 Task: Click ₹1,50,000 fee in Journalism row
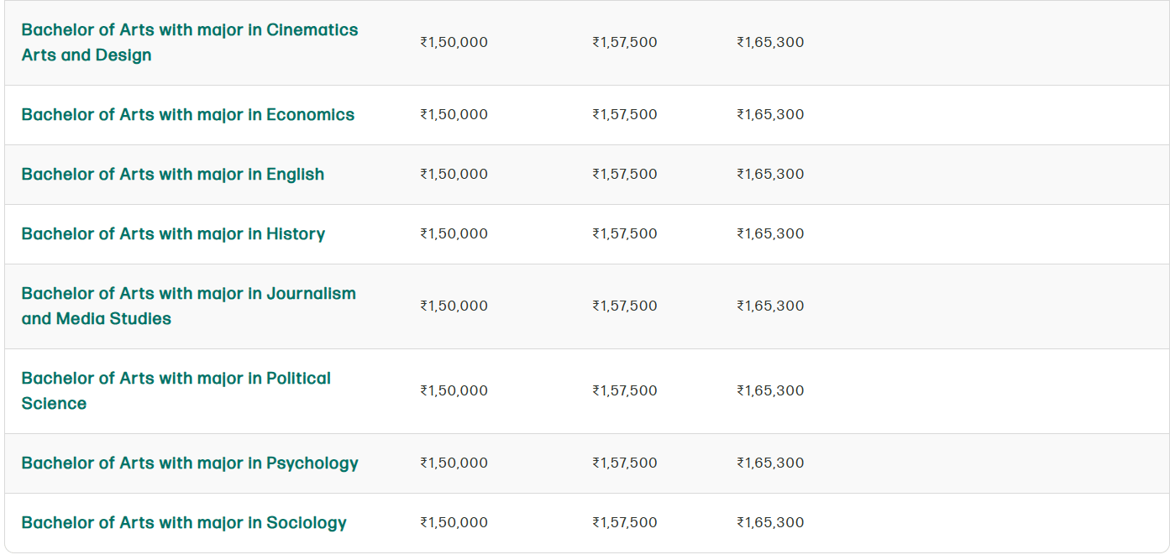[454, 306]
